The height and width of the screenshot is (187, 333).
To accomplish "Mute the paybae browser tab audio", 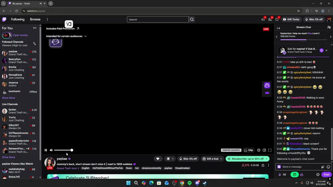I will coord(41,4).
